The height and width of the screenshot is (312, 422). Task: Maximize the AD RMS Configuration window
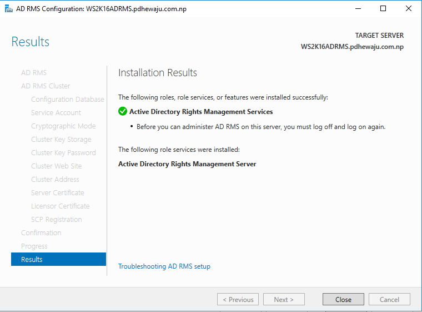click(383, 9)
